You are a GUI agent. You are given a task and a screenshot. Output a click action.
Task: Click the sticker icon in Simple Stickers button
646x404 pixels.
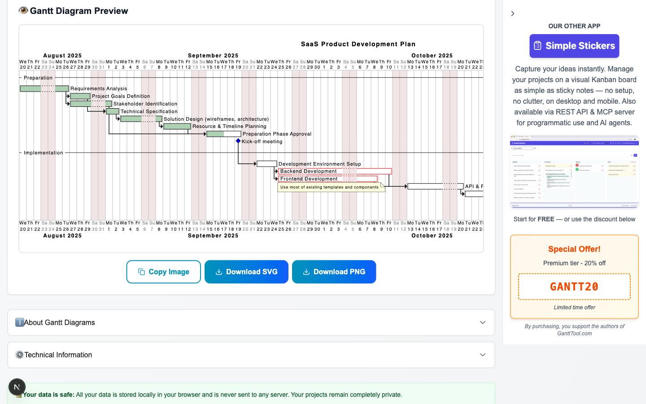tap(537, 46)
